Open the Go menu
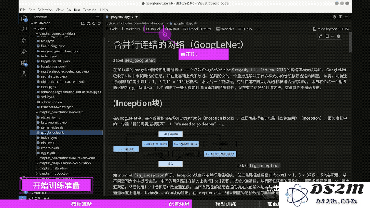The image size is (370, 208). (x=68, y=10)
